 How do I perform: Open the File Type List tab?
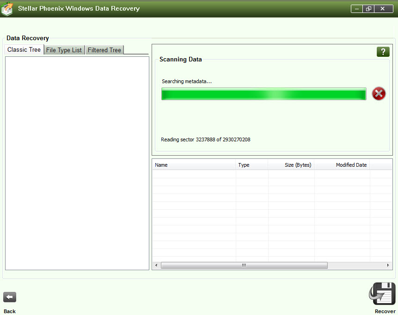pyautogui.click(x=64, y=50)
